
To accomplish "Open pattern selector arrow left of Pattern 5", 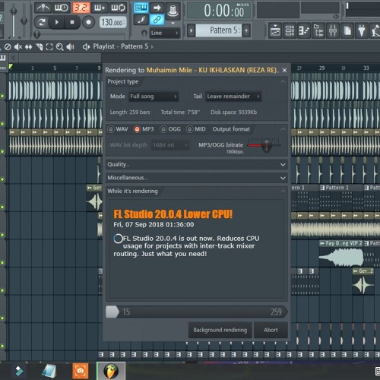I will (192, 30).
